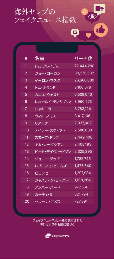The image size is (114, 259).
Task: Select the セレーナ・ゴメス row
Action: pos(57,201)
